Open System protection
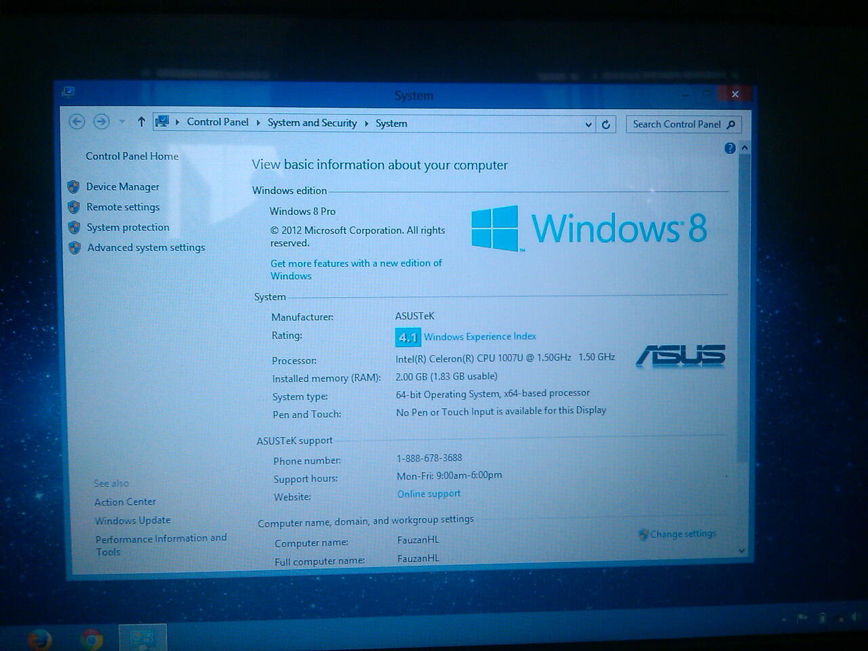868x651 pixels. pyautogui.click(x=128, y=227)
